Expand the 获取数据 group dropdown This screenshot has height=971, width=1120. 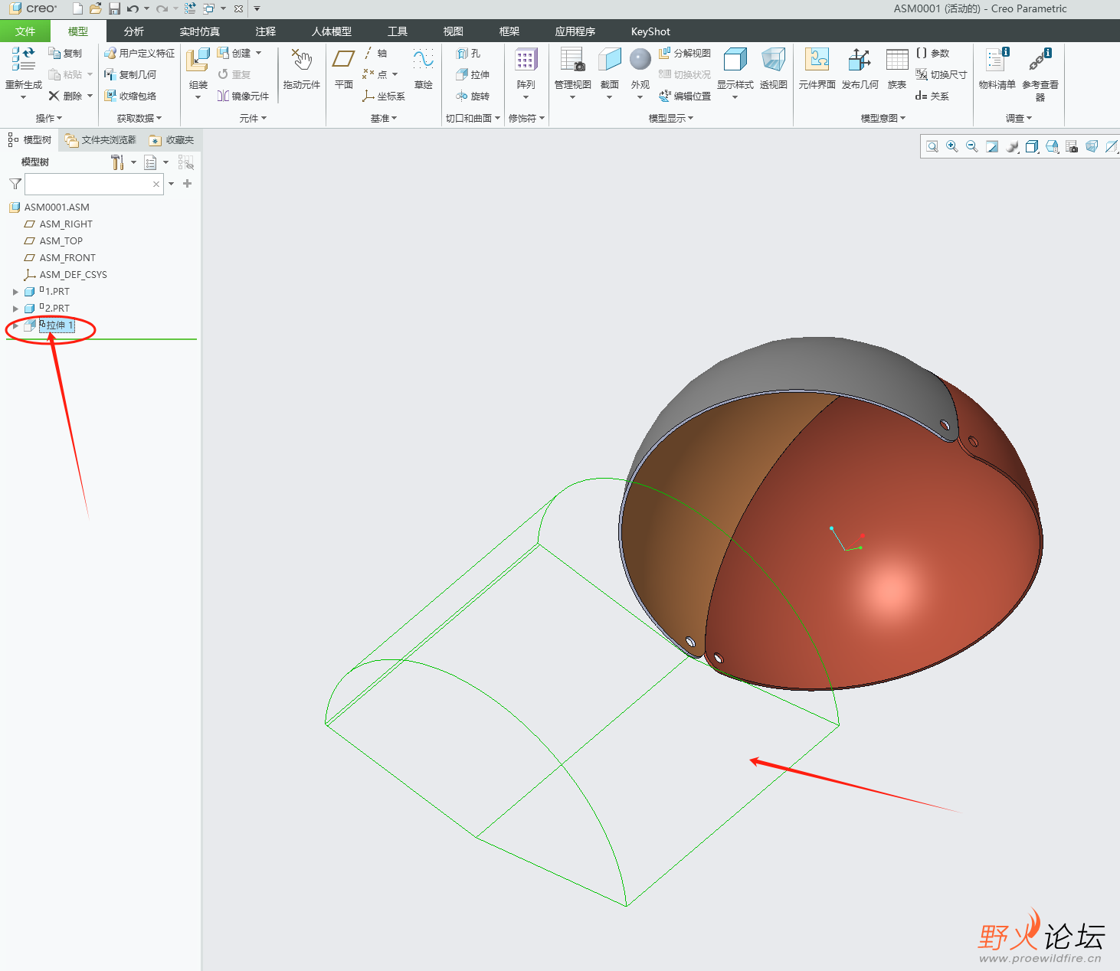coord(139,118)
